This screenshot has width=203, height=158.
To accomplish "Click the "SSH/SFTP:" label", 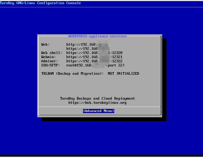I will click(x=51, y=65).
